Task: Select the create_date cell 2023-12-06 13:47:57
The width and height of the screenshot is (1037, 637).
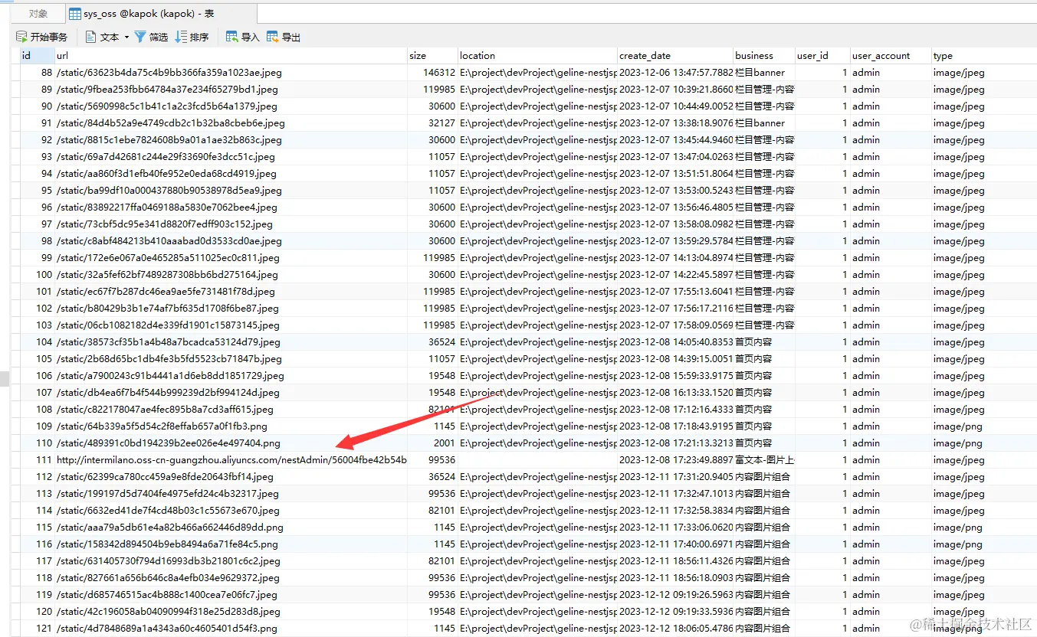Action: [675, 73]
